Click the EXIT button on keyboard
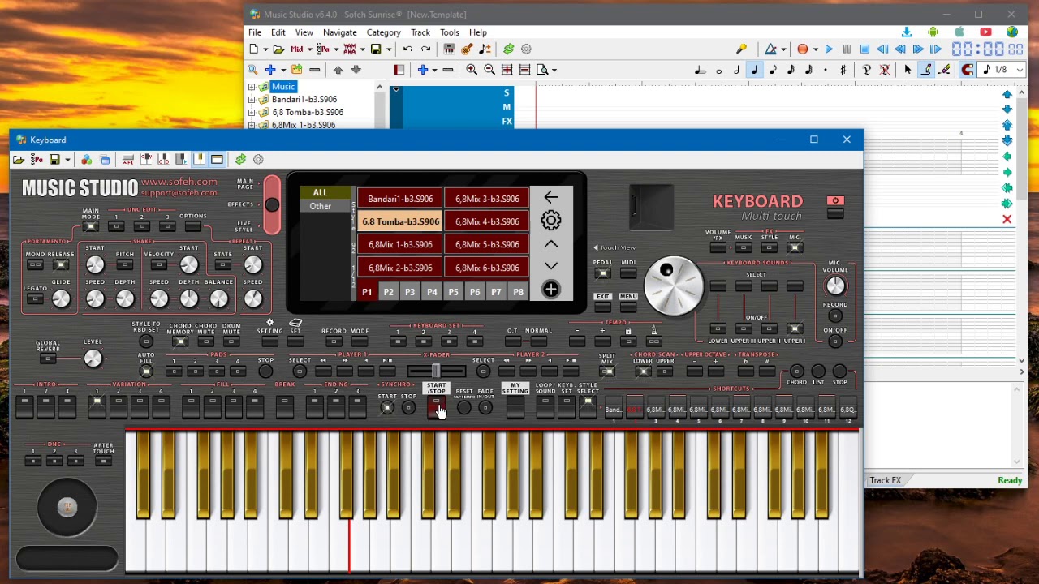The width and height of the screenshot is (1039, 584). (x=602, y=307)
